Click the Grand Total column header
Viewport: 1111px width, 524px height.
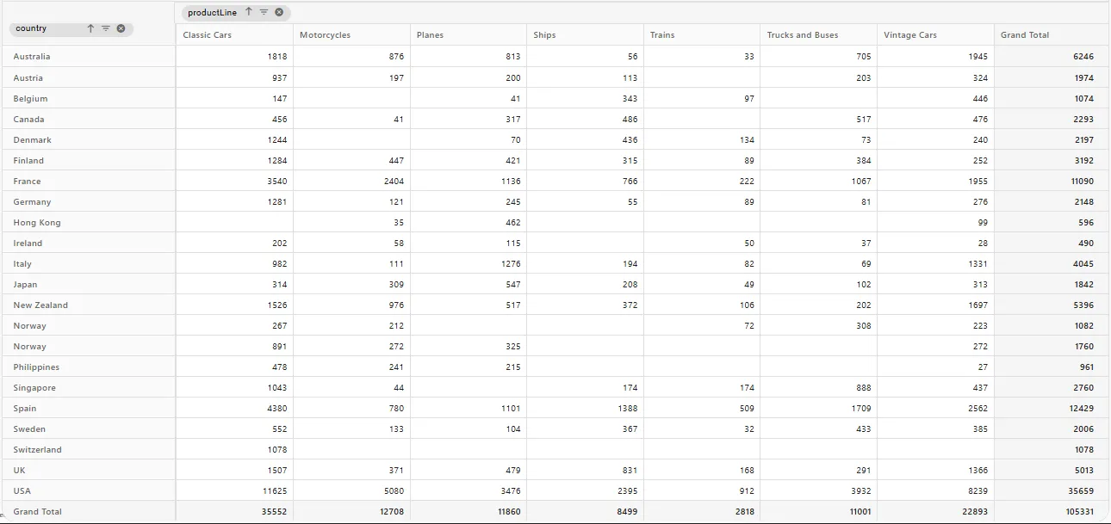(1025, 35)
